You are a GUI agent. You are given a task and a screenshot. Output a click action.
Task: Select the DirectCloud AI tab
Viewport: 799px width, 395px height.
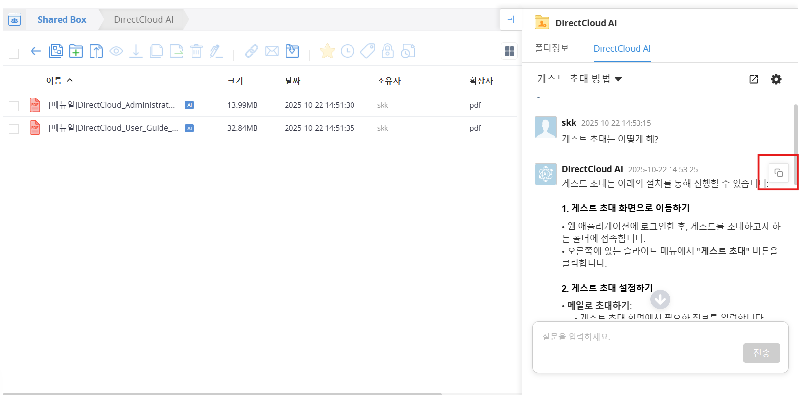[x=622, y=48]
